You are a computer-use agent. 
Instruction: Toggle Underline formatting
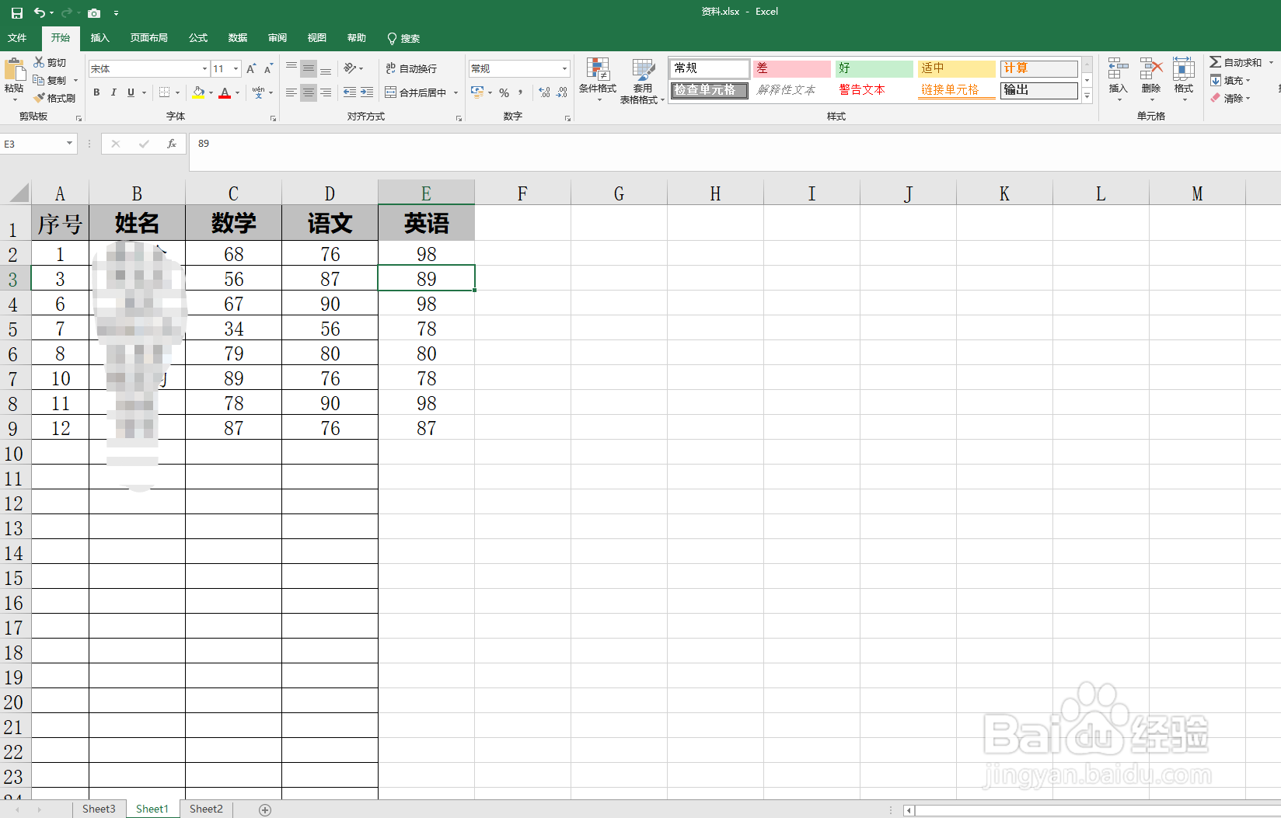131,92
